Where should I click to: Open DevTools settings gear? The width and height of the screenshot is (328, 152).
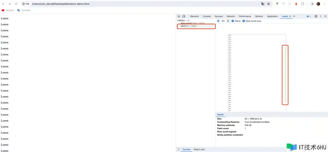pos(316,16)
